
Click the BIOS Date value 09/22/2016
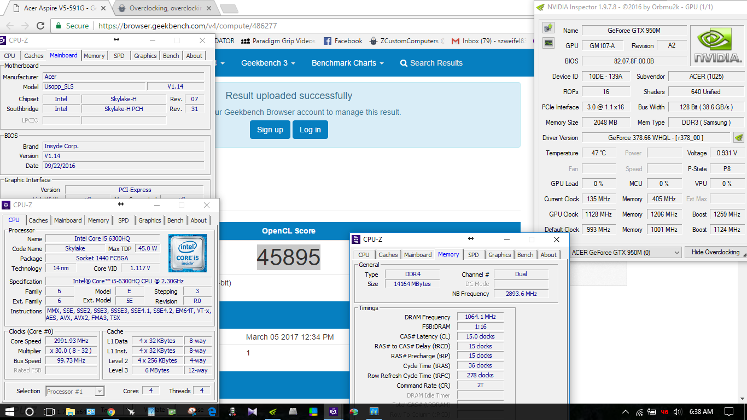pos(124,166)
